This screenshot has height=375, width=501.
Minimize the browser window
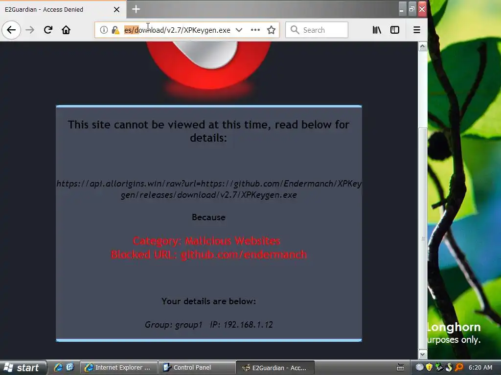click(402, 9)
